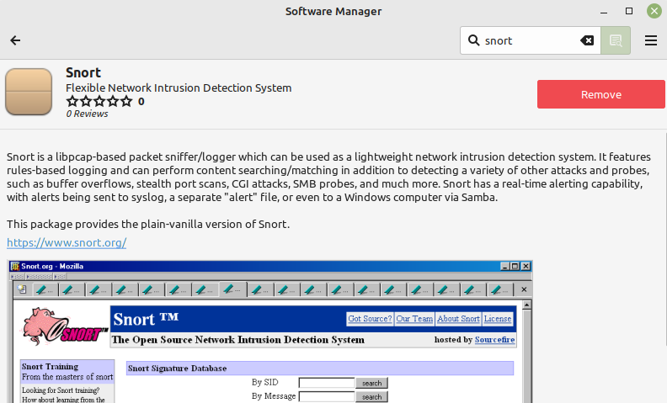Image resolution: width=667 pixels, height=403 pixels.
Task: Click 'This package provides the plain-vanilla version' text
Action: (148, 224)
